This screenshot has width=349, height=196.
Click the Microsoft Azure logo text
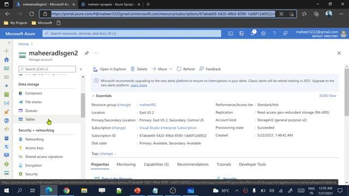(20, 34)
